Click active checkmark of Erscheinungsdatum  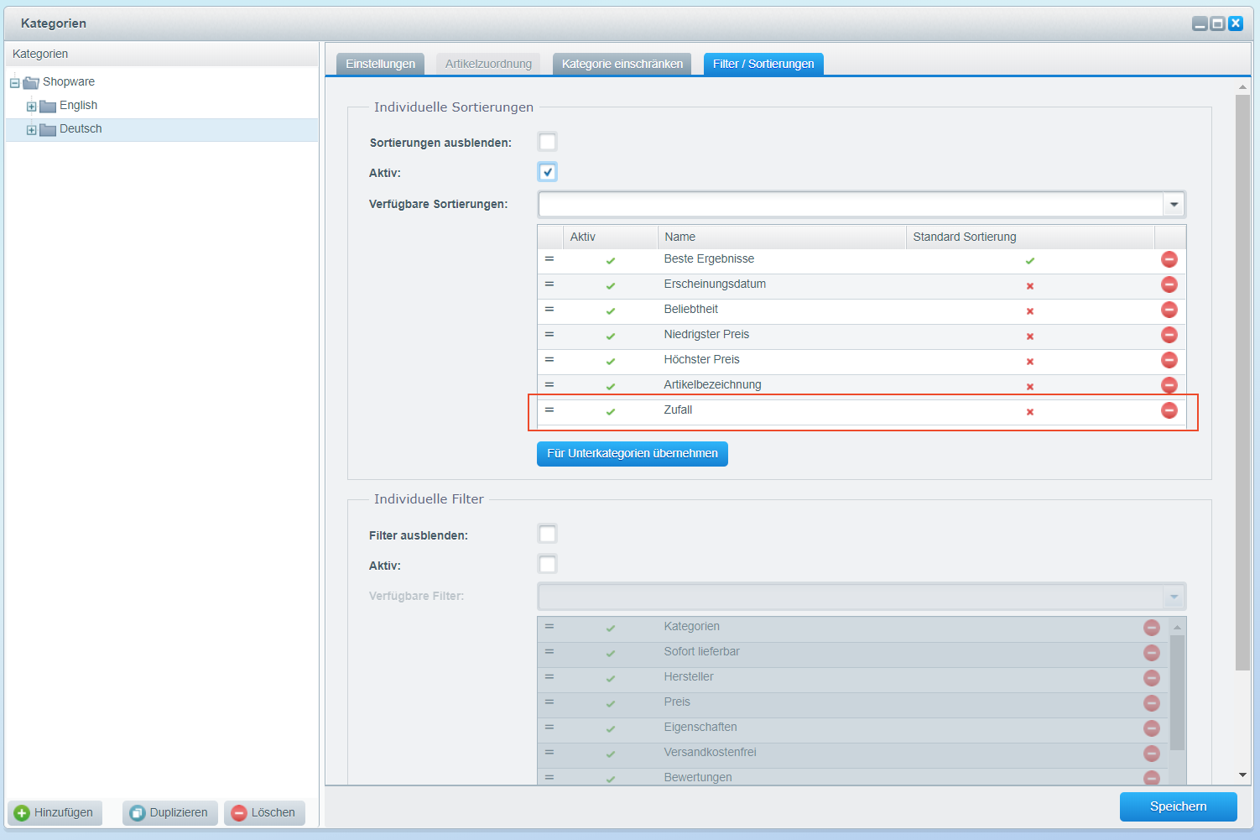click(x=611, y=286)
